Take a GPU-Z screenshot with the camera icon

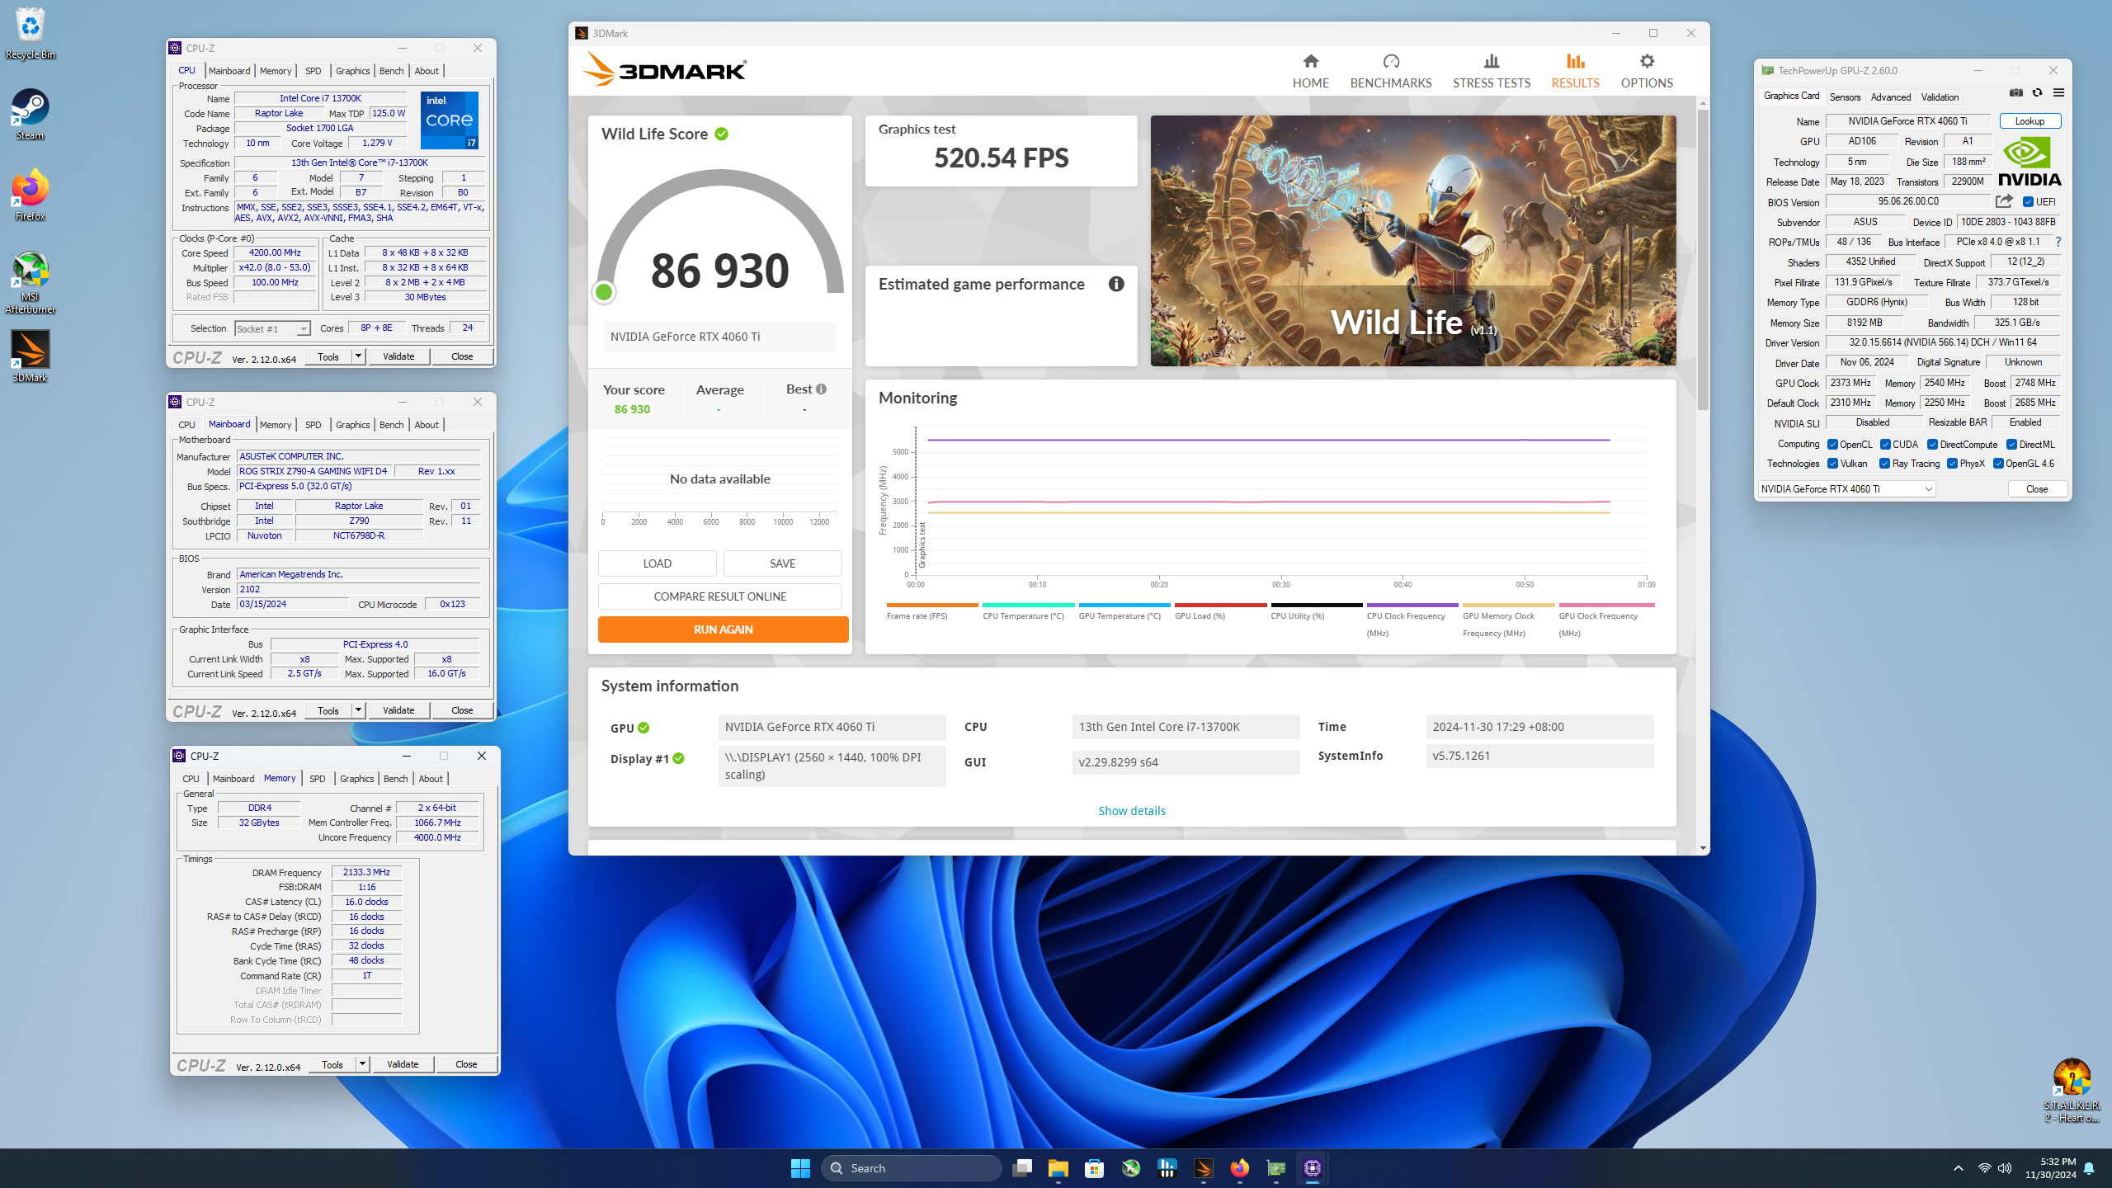pos(2016,92)
